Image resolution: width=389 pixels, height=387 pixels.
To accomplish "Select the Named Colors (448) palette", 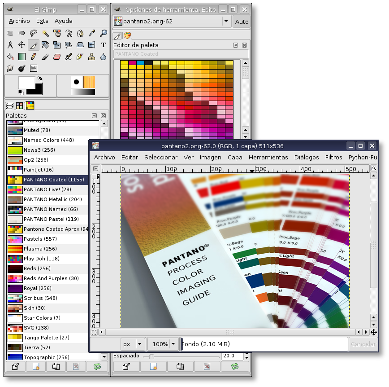I will point(48,140).
